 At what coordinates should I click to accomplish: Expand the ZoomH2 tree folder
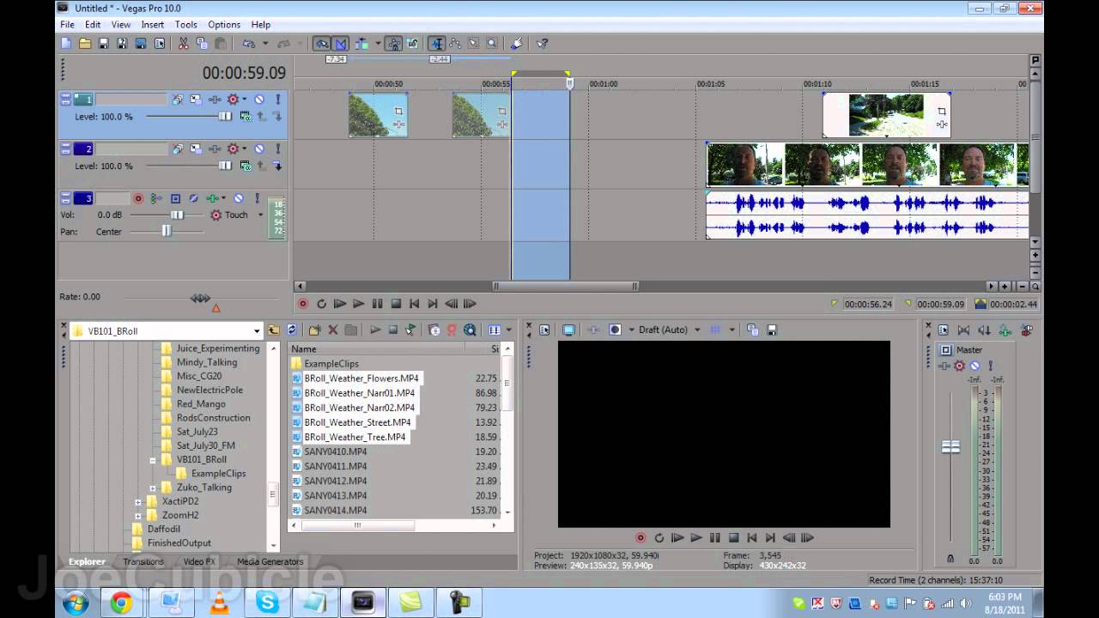pos(137,515)
